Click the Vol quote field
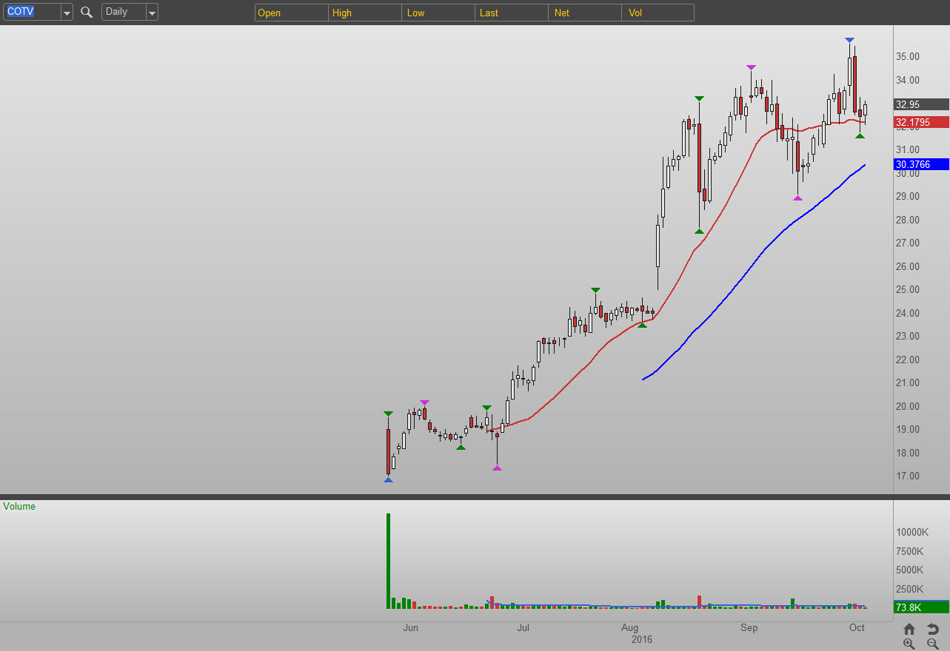Viewport: 950px width, 651px height. point(658,13)
